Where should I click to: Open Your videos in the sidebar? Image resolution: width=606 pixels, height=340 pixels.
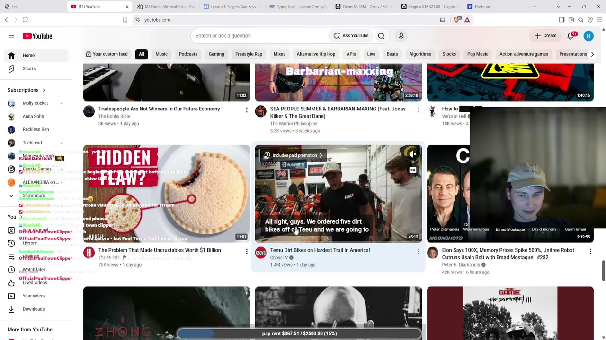34,296
